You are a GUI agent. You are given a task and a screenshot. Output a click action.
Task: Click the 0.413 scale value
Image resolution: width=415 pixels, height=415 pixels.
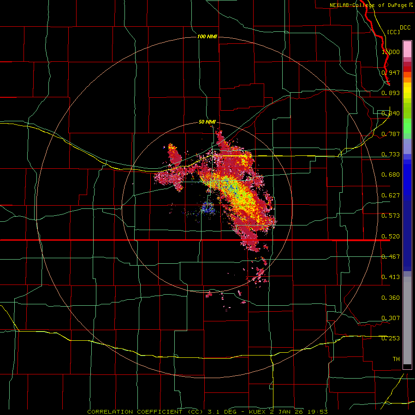tap(391, 277)
